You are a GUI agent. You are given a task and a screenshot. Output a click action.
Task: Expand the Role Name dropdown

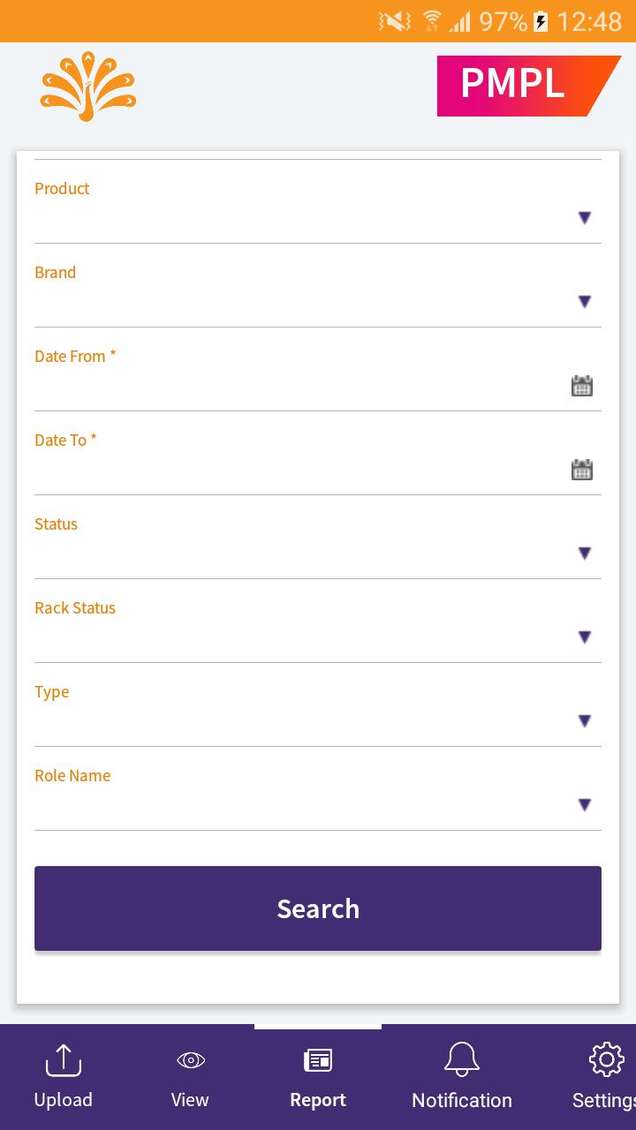[584, 805]
